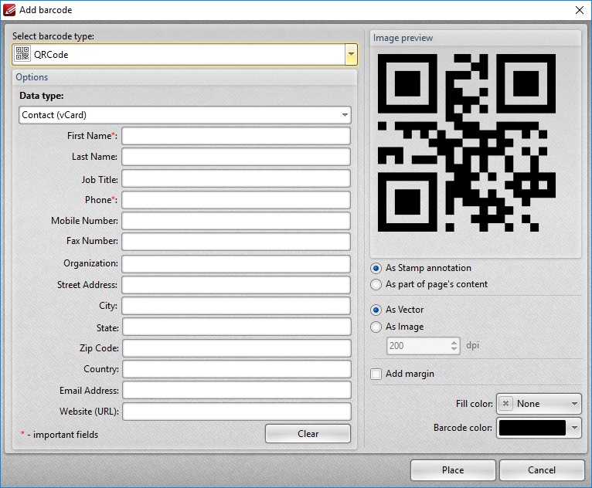This screenshot has height=488, width=592.
Task: Click the Fax Number input field
Action: [x=236, y=242]
